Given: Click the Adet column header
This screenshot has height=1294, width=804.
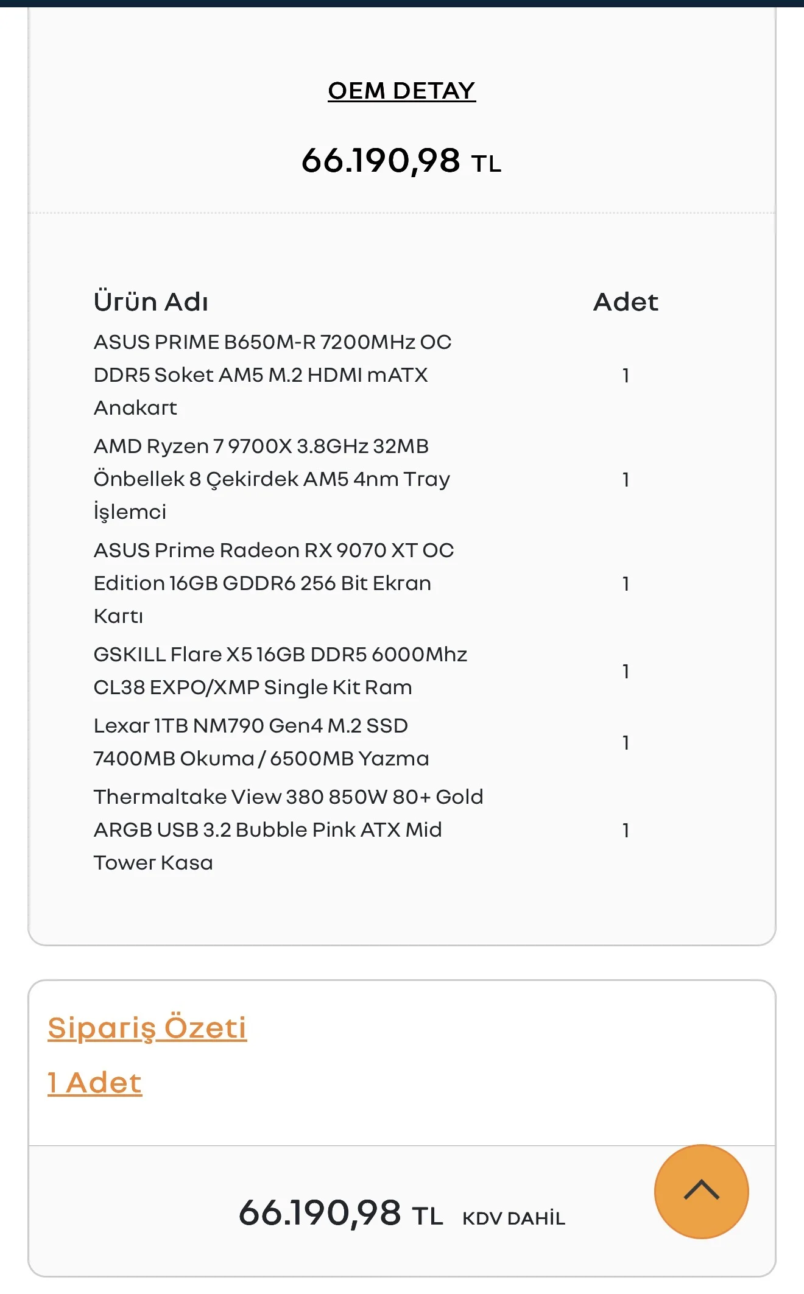Looking at the screenshot, I should pos(626,302).
